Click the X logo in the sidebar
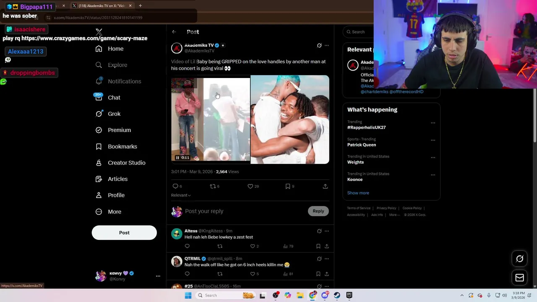This screenshot has height=302, width=537. [x=99, y=32]
